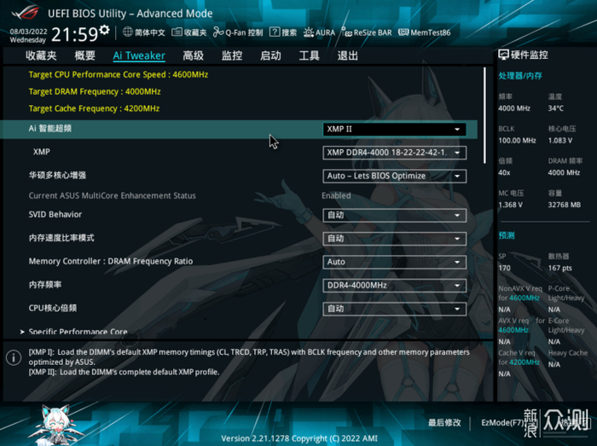Click the 处理器/内存 heading

pos(520,76)
